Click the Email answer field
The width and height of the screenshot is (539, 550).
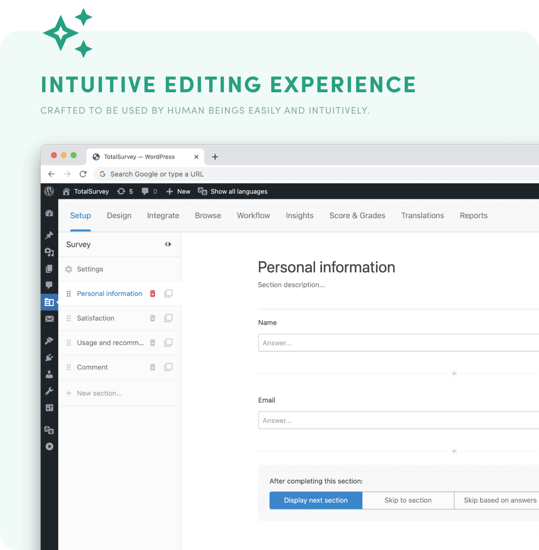pos(399,420)
